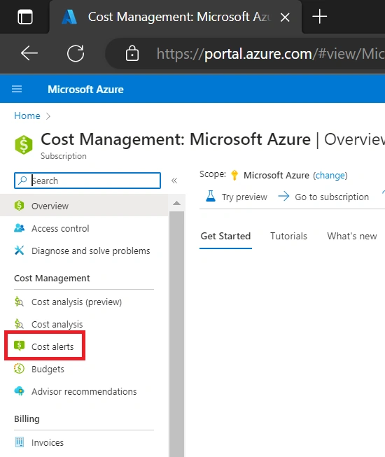Click Go to subscription button
The image size is (385, 457).
pos(323,197)
